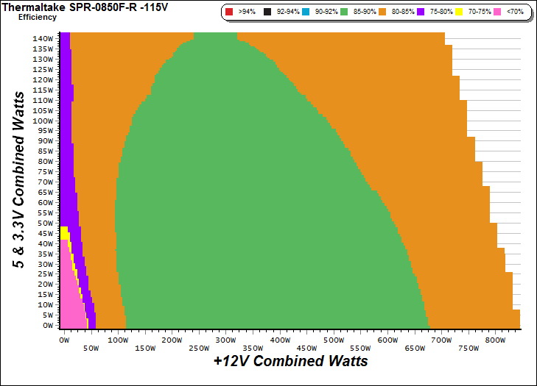This screenshot has width=537, height=386.
Task: Click the +12V Combined Watts axis title
Action: pos(290,362)
